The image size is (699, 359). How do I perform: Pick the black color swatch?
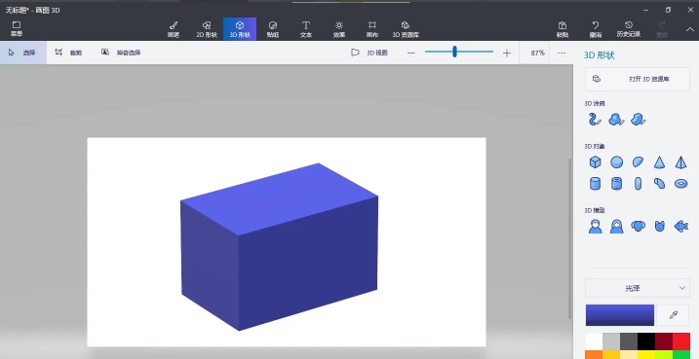click(646, 341)
